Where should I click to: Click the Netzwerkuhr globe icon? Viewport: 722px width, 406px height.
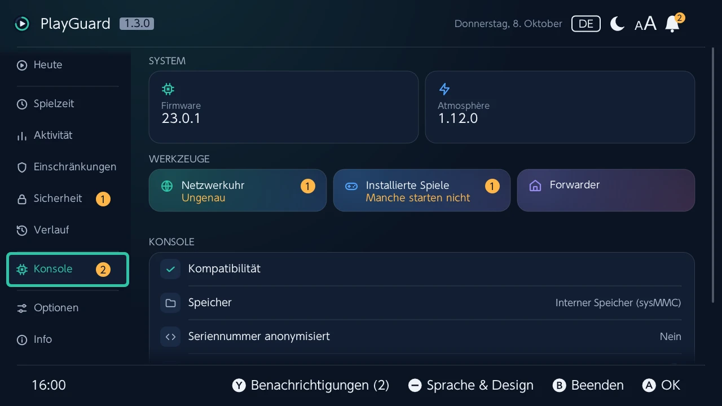pyautogui.click(x=167, y=186)
